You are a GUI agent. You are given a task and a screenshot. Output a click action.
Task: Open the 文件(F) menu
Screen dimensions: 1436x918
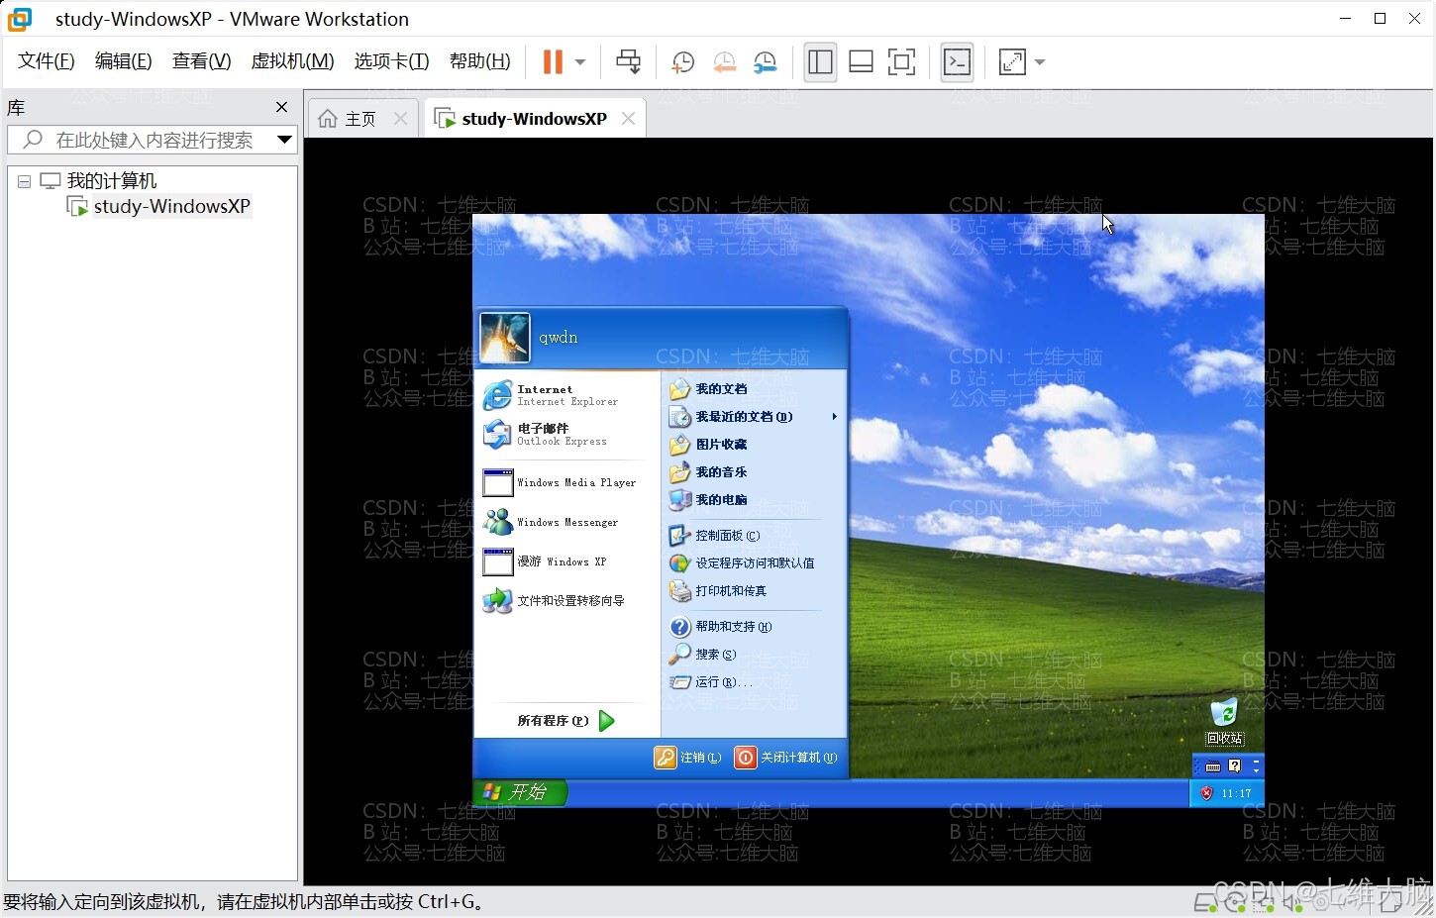[x=47, y=61]
